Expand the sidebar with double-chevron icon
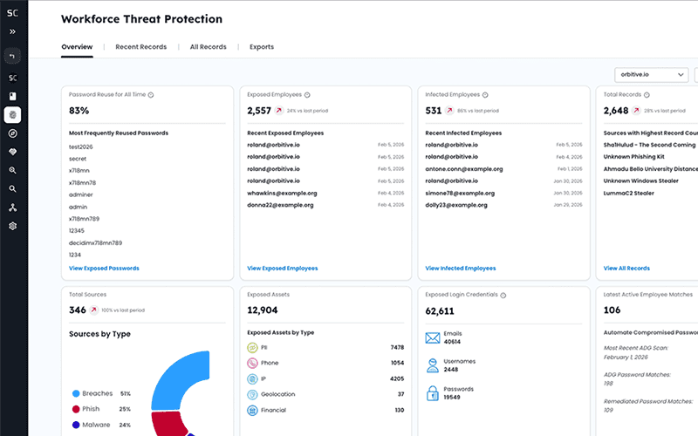 [x=12, y=31]
